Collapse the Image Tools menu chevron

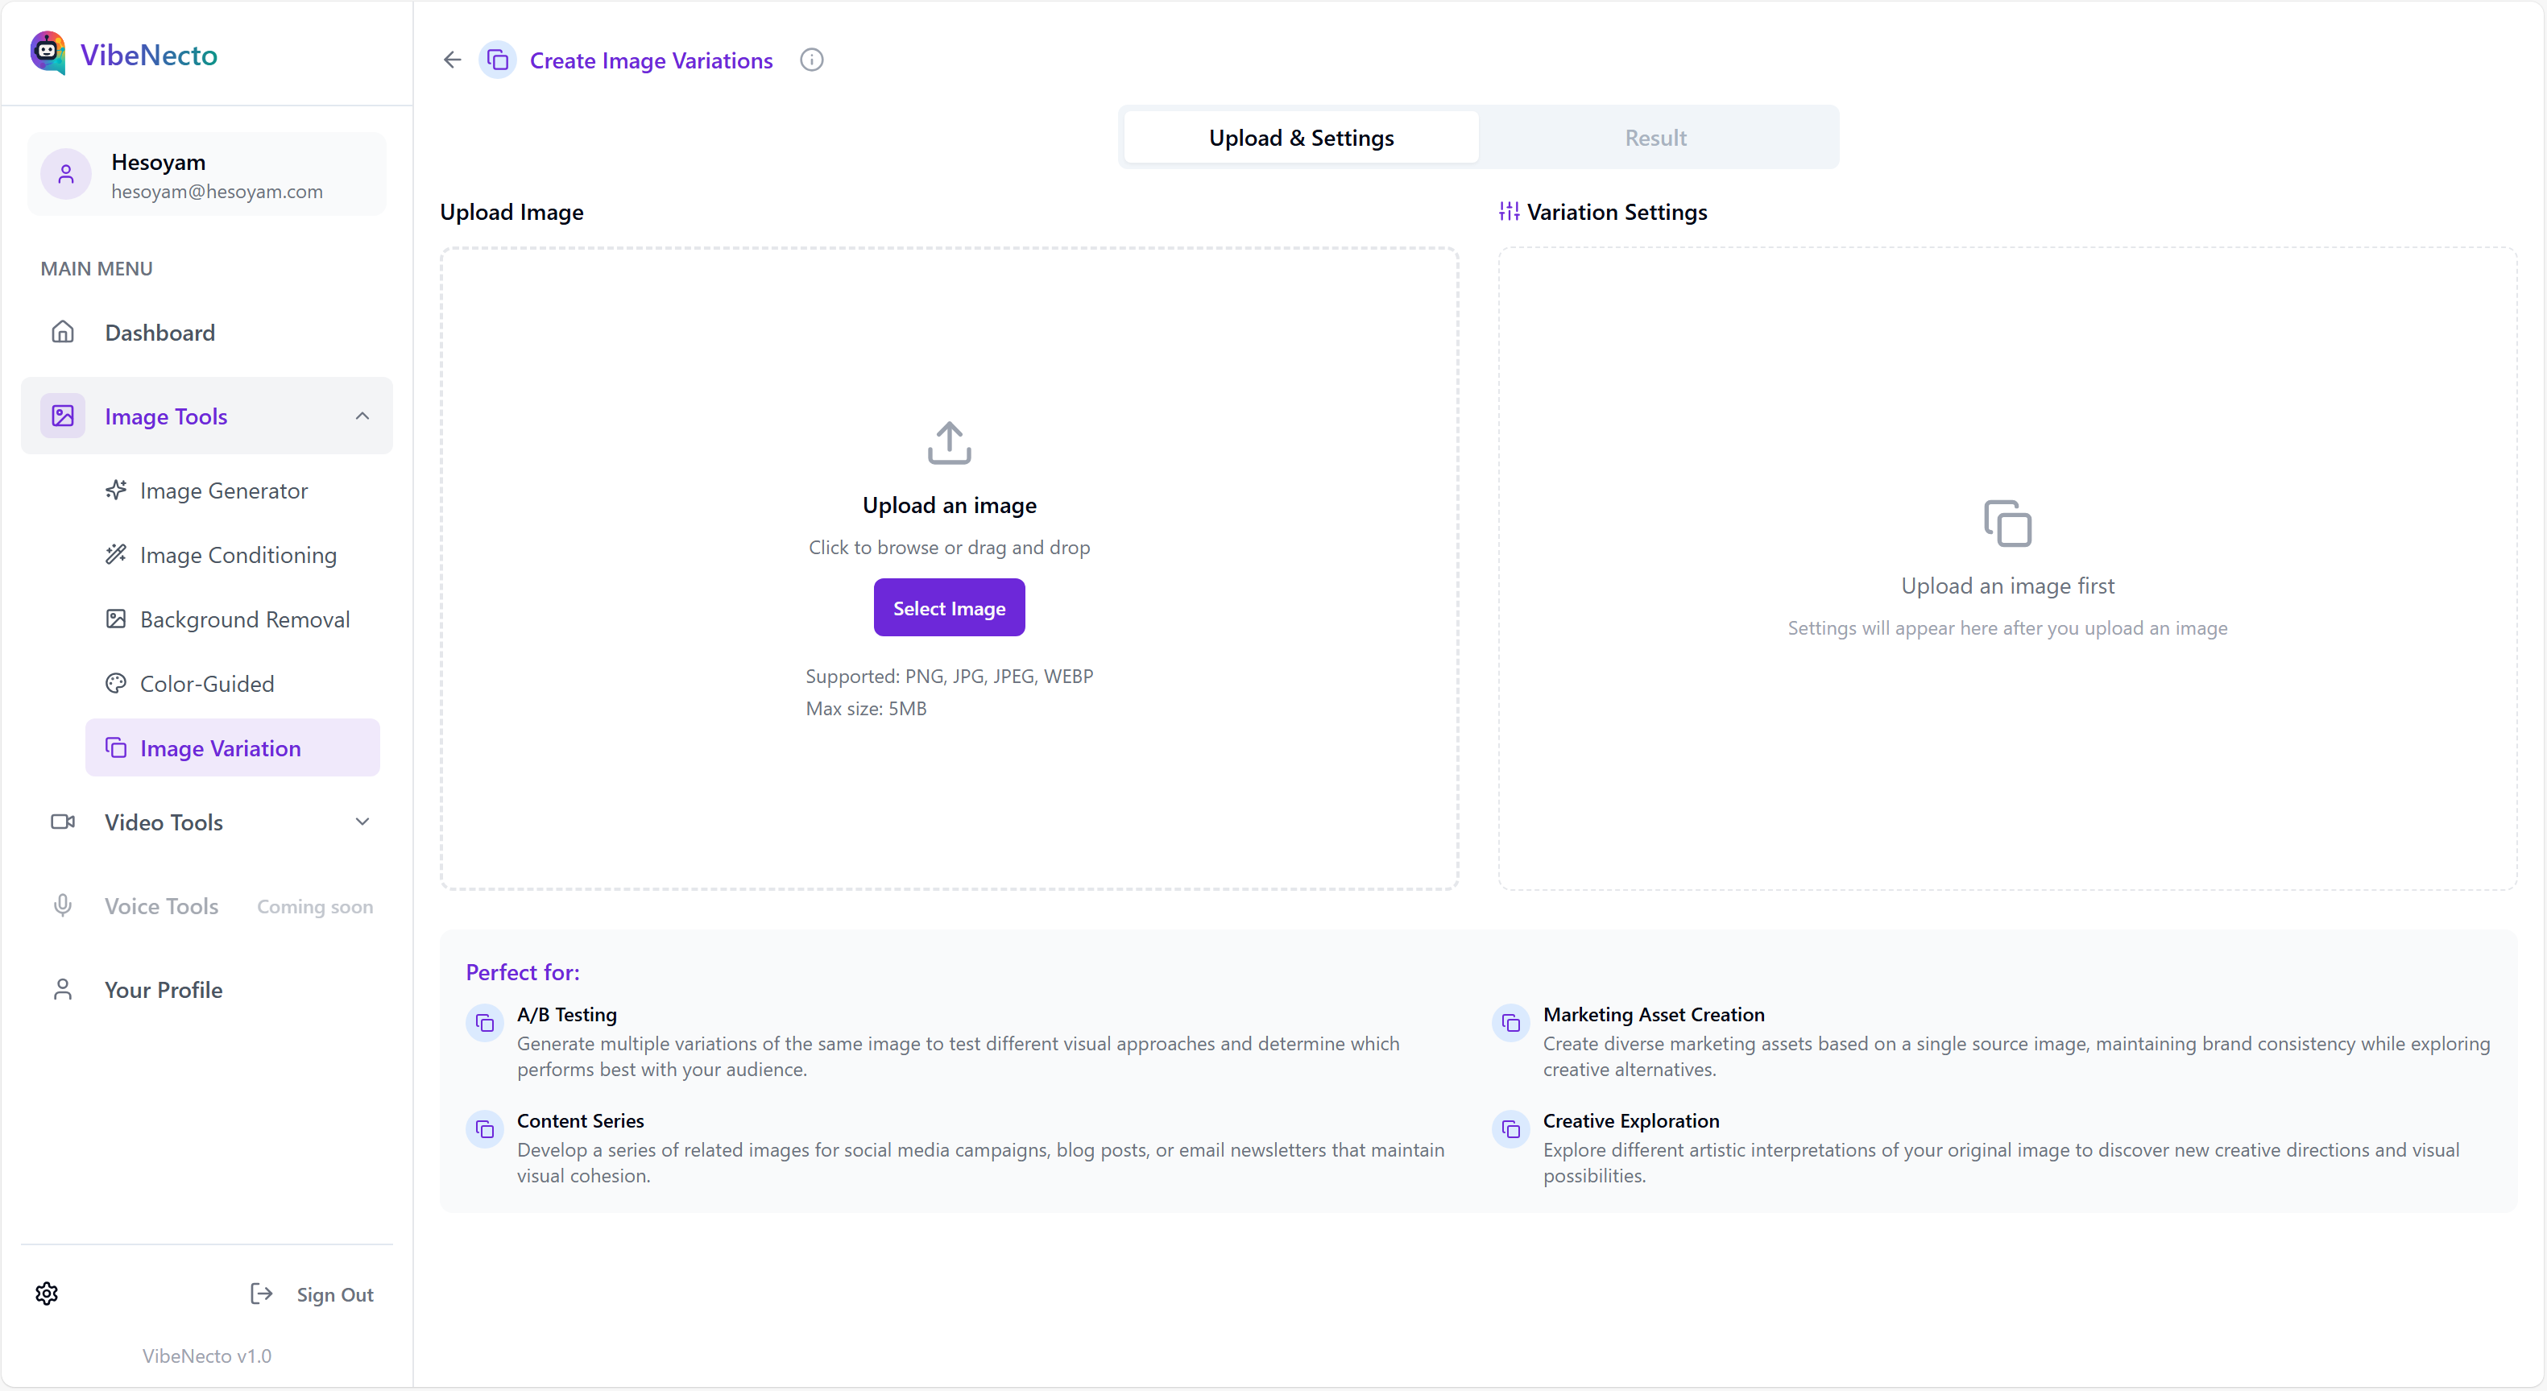362,416
